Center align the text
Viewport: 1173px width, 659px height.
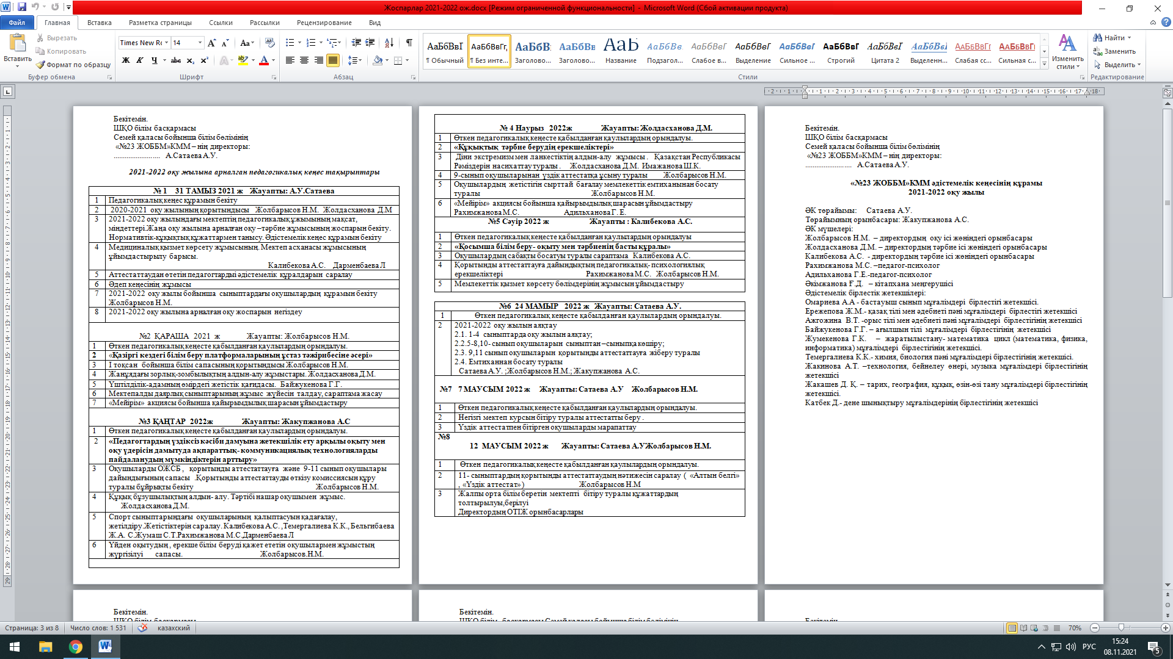tap(304, 60)
